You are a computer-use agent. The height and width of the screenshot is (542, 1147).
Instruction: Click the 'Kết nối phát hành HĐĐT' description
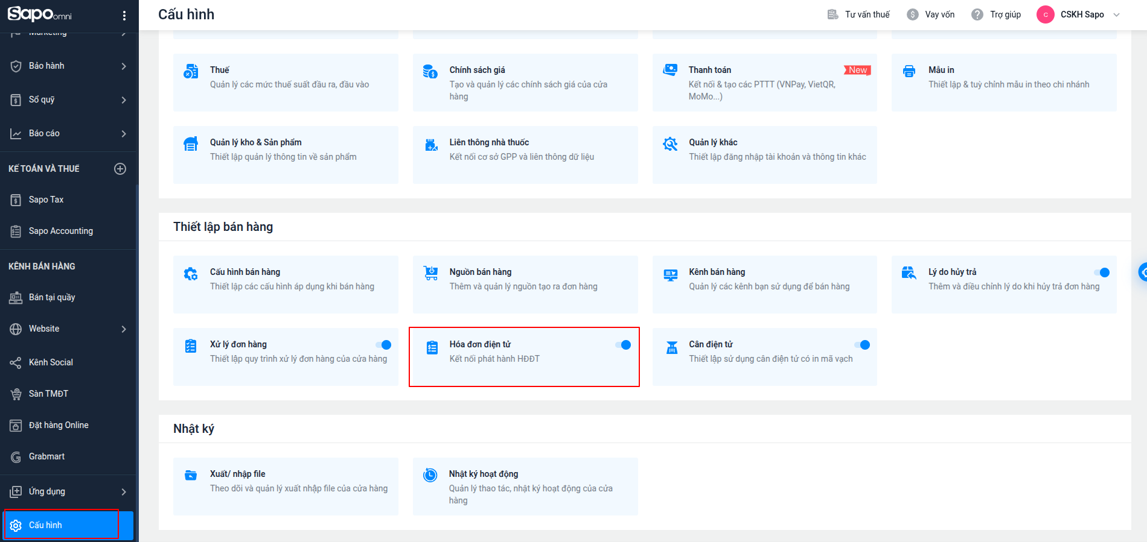point(494,359)
